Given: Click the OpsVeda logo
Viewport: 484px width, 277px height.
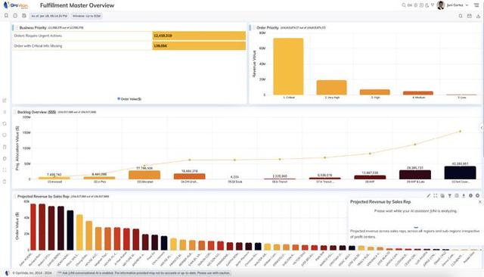Looking at the screenshot, I should [15, 5].
